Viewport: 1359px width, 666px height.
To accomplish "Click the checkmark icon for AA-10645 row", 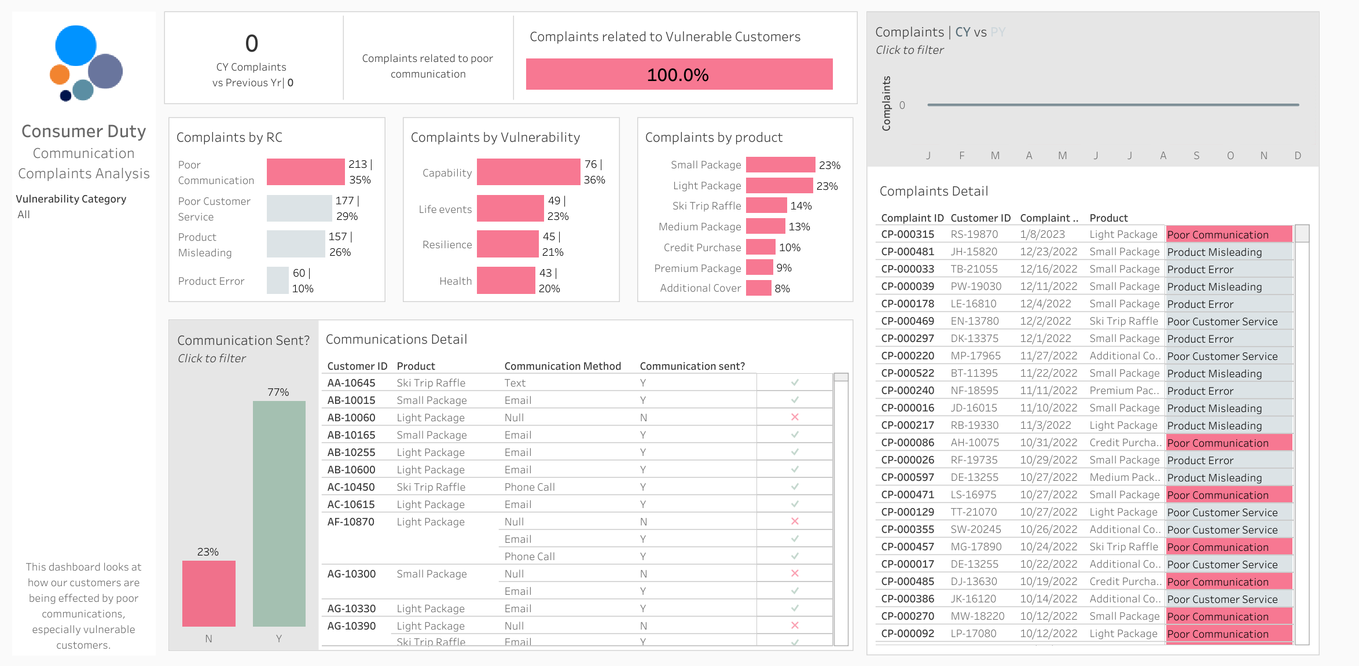I will [x=795, y=382].
